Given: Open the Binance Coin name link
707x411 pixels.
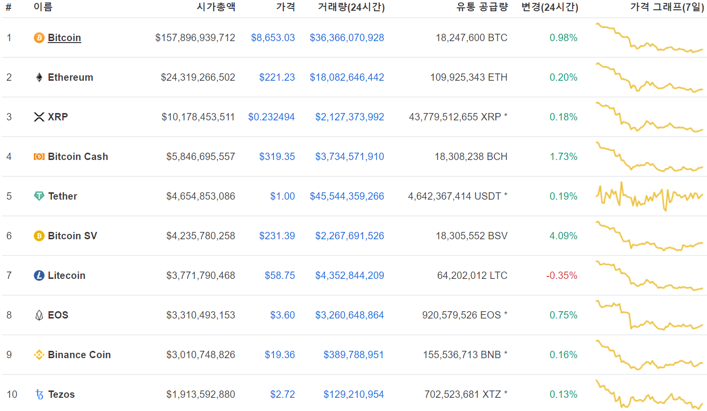Looking at the screenshot, I should [x=79, y=355].
